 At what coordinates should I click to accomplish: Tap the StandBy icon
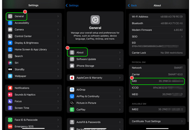coord(10,69)
